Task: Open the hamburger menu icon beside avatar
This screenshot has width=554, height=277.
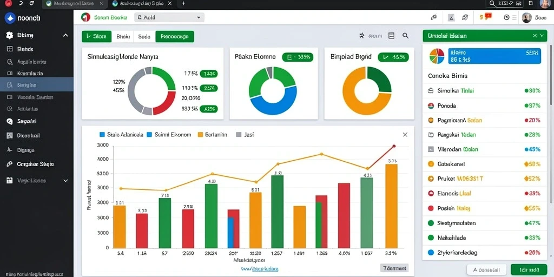Action: [x=515, y=18]
